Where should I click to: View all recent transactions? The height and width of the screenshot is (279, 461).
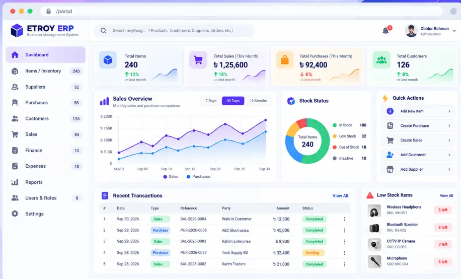[340, 196]
